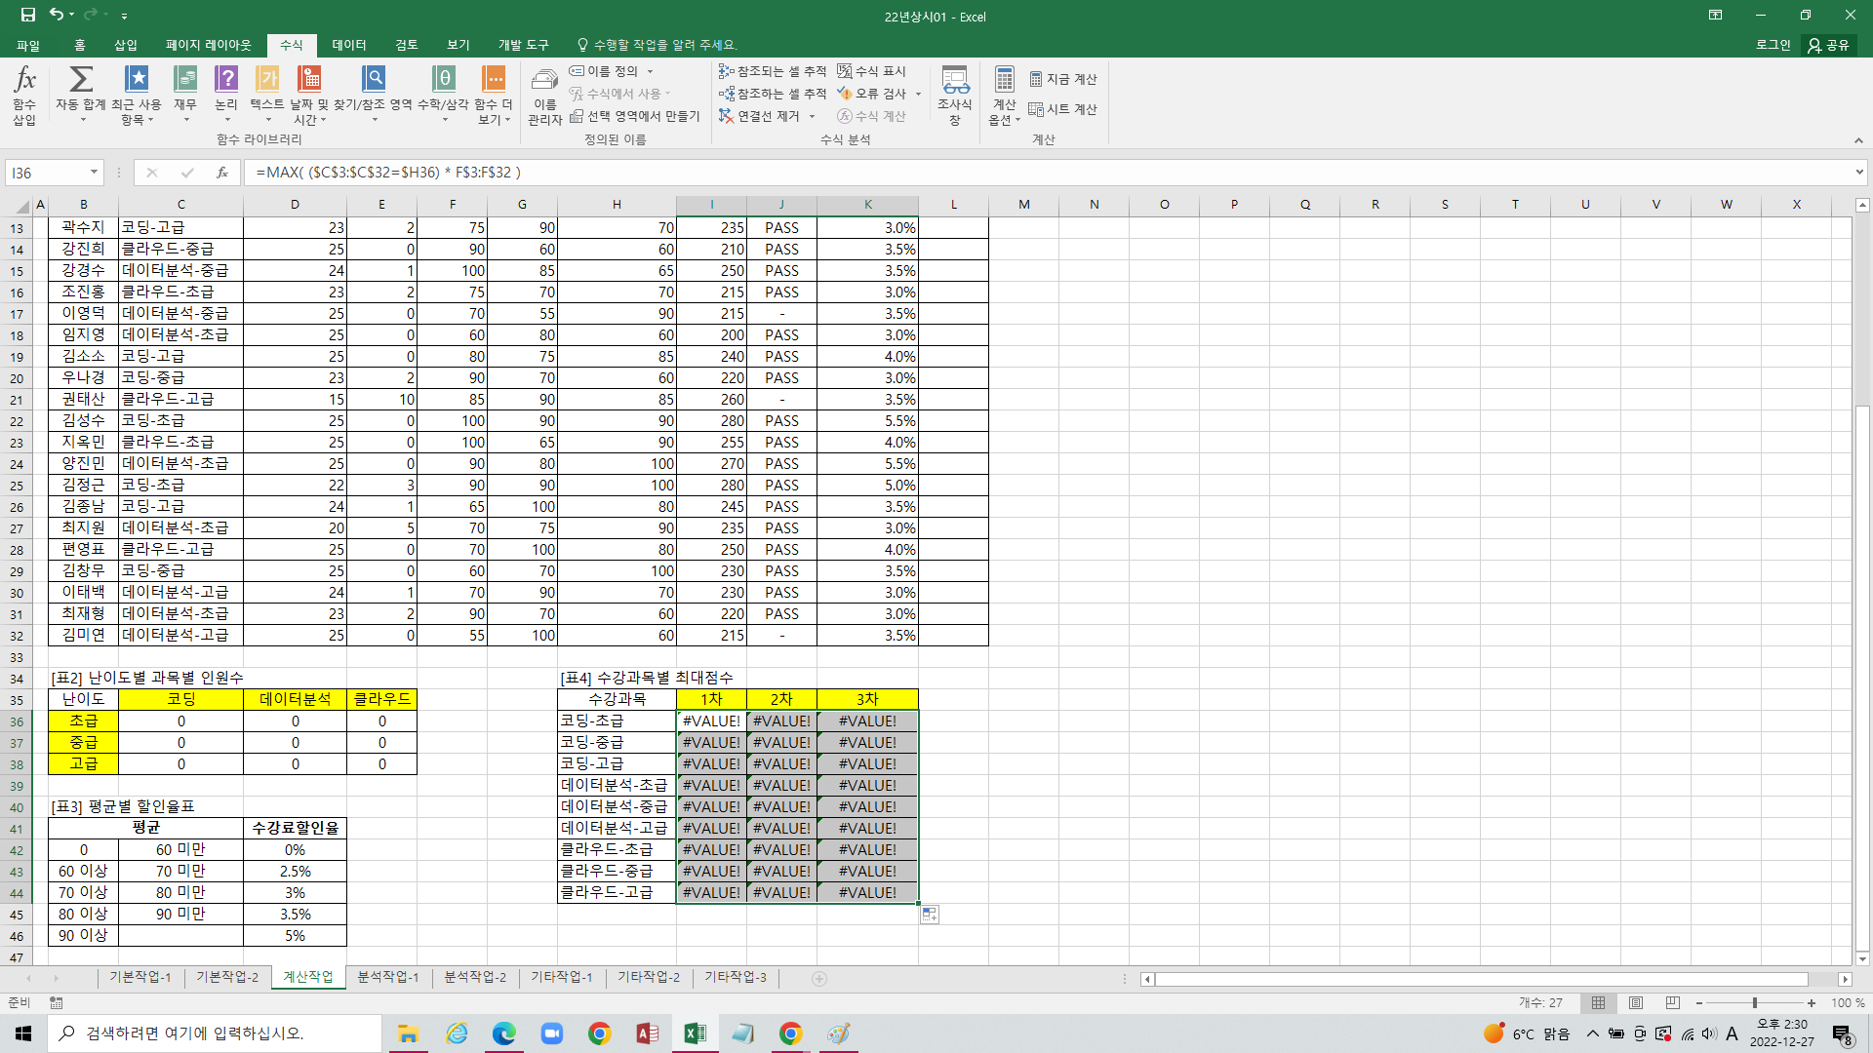Click the Auto Fill Options button below table

pos(930,915)
